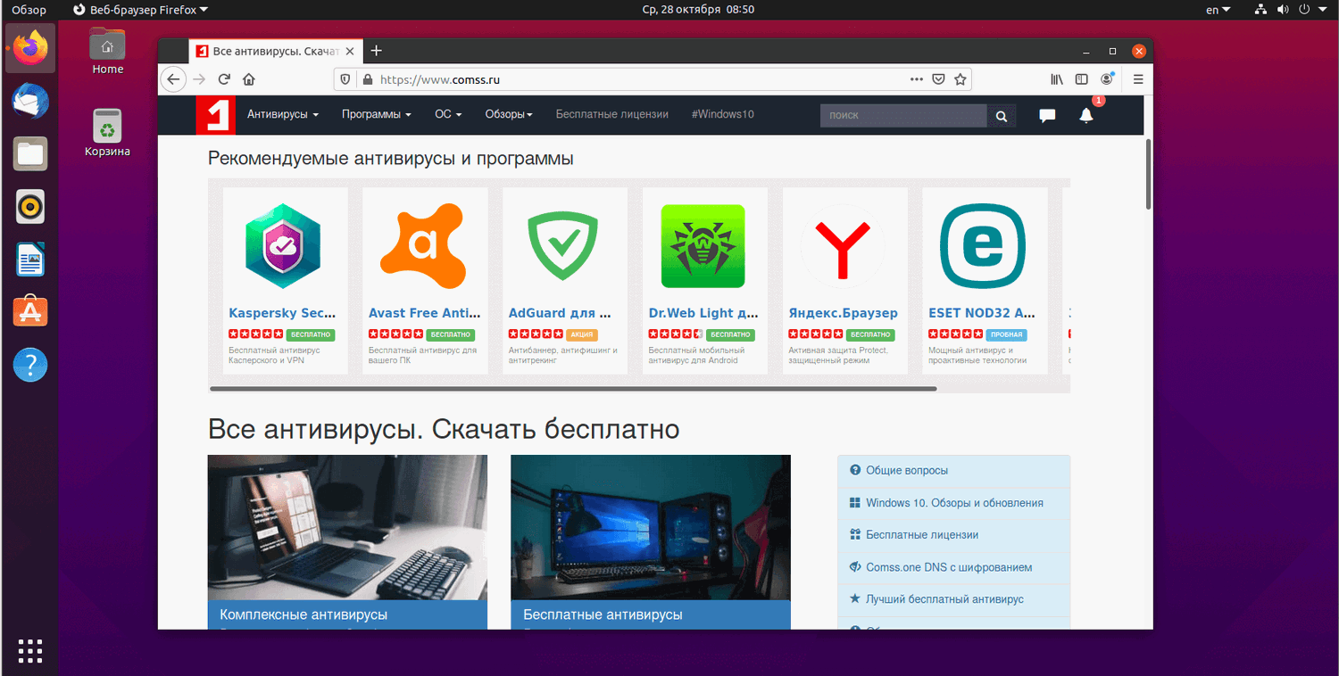The height and width of the screenshot is (676, 1339).
Task: Open the Корзина trash on the desktop
Action: tap(108, 133)
